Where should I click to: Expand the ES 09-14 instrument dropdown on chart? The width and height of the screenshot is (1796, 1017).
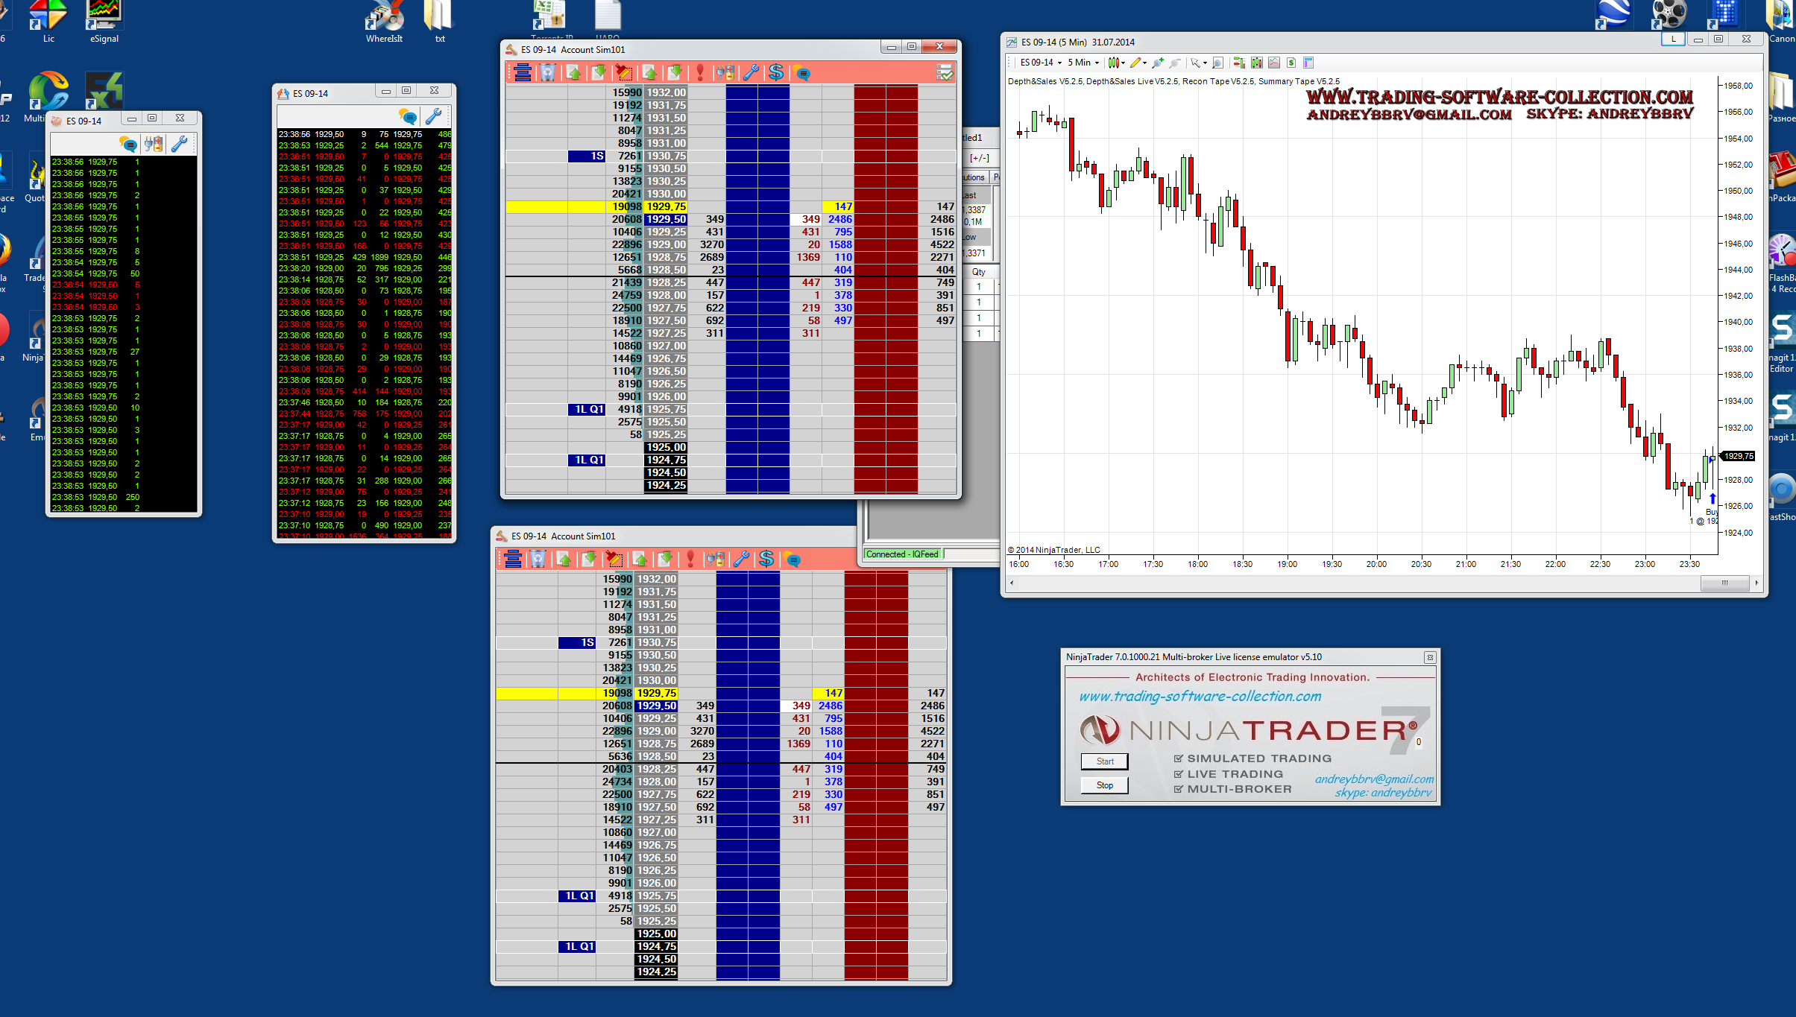pos(1059,63)
